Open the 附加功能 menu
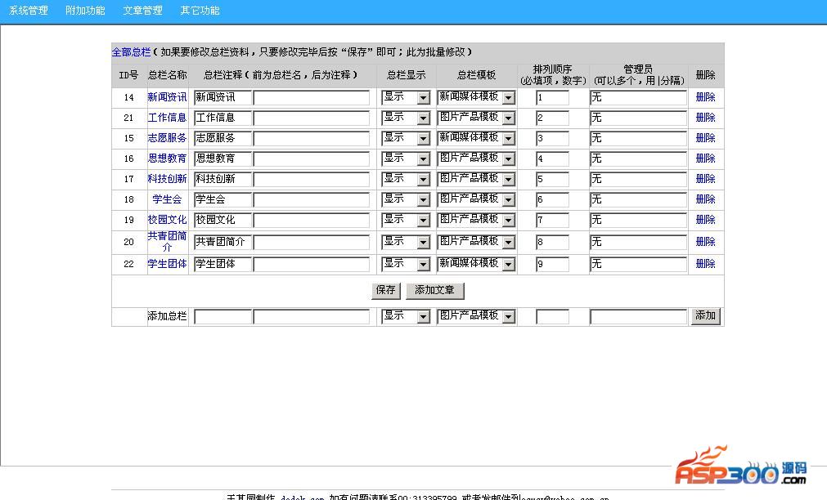Image resolution: width=827 pixels, height=500 pixels. (85, 11)
